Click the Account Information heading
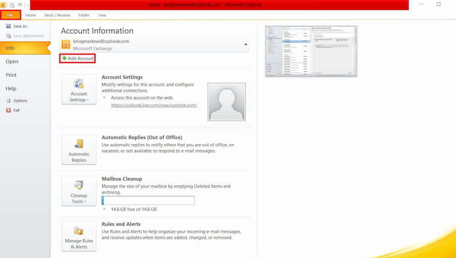Screen dimensions: 456x258 pyautogui.click(x=97, y=31)
